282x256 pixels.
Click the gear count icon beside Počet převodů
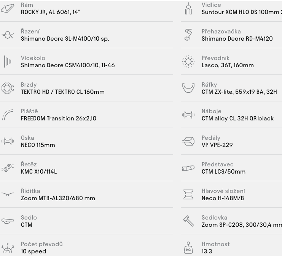(8, 248)
